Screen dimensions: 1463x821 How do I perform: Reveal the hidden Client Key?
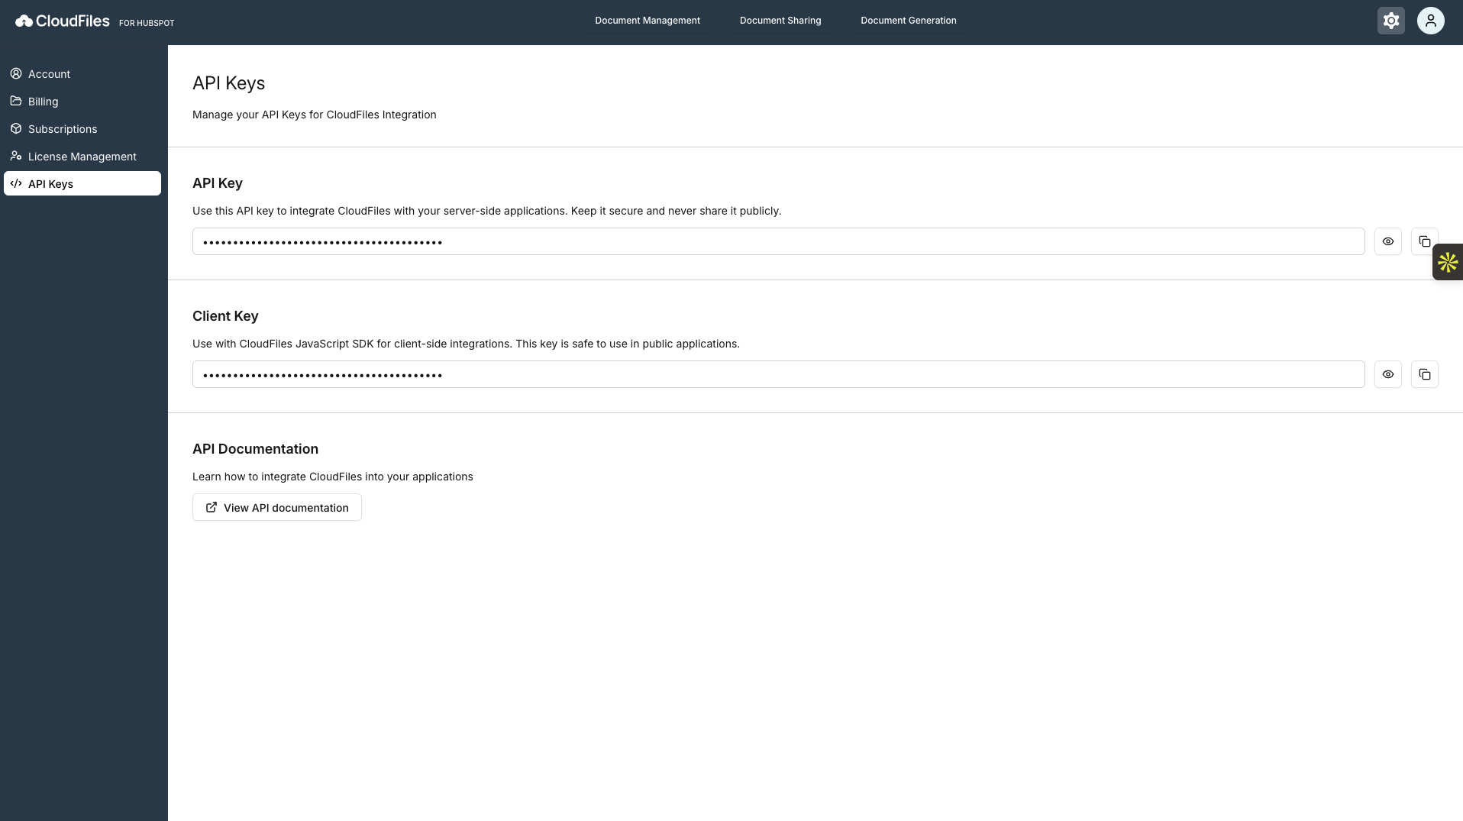1387,374
